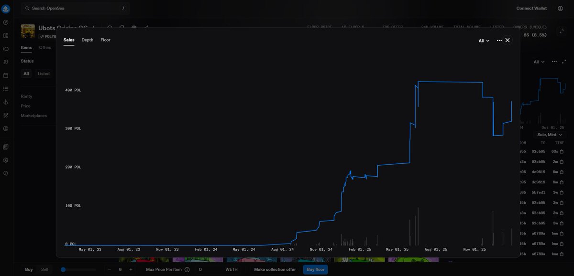574x276 pixels.
Task: Open the Collections grid icon in sidebar
Action: [6, 35]
